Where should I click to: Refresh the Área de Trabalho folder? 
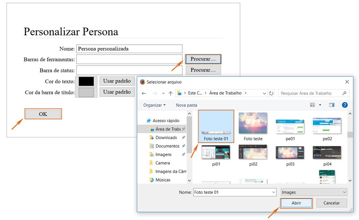(x=271, y=93)
